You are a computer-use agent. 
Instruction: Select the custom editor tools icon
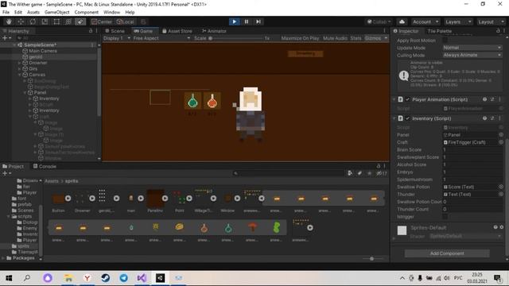pyautogui.click(x=80, y=21)
